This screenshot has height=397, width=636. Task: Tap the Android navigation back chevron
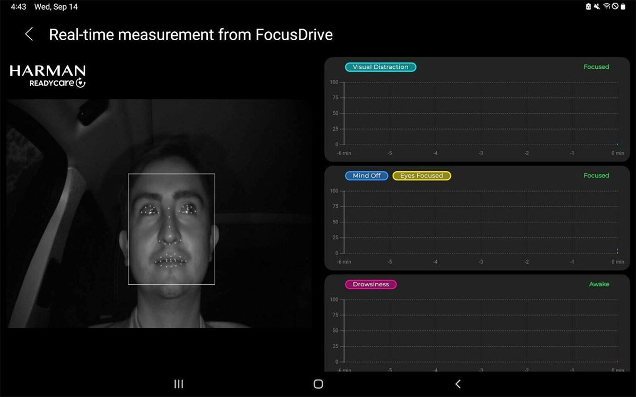(458, 384)
